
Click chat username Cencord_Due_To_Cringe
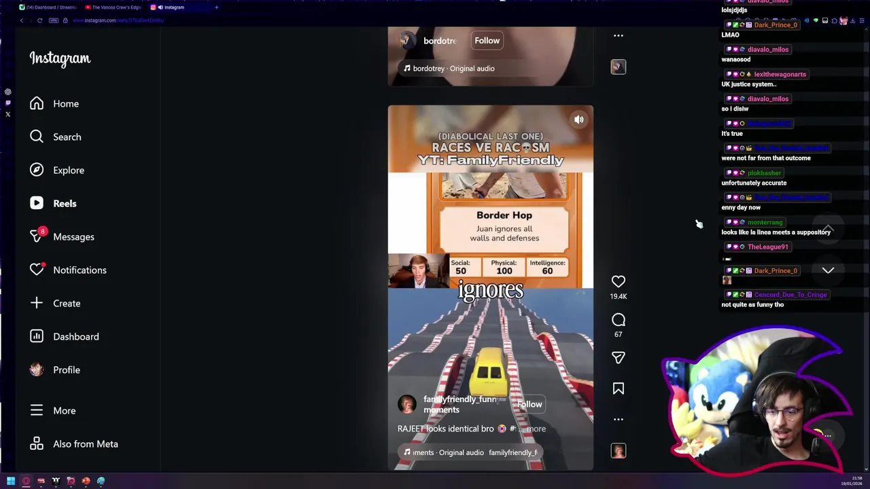tap(790, 295)
